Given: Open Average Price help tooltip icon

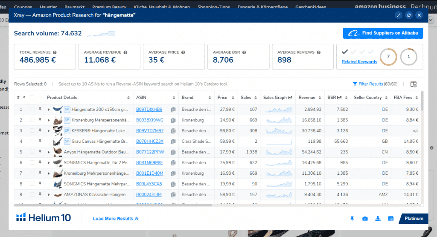Looking at the screenshot, I should (x=183, y=52).
